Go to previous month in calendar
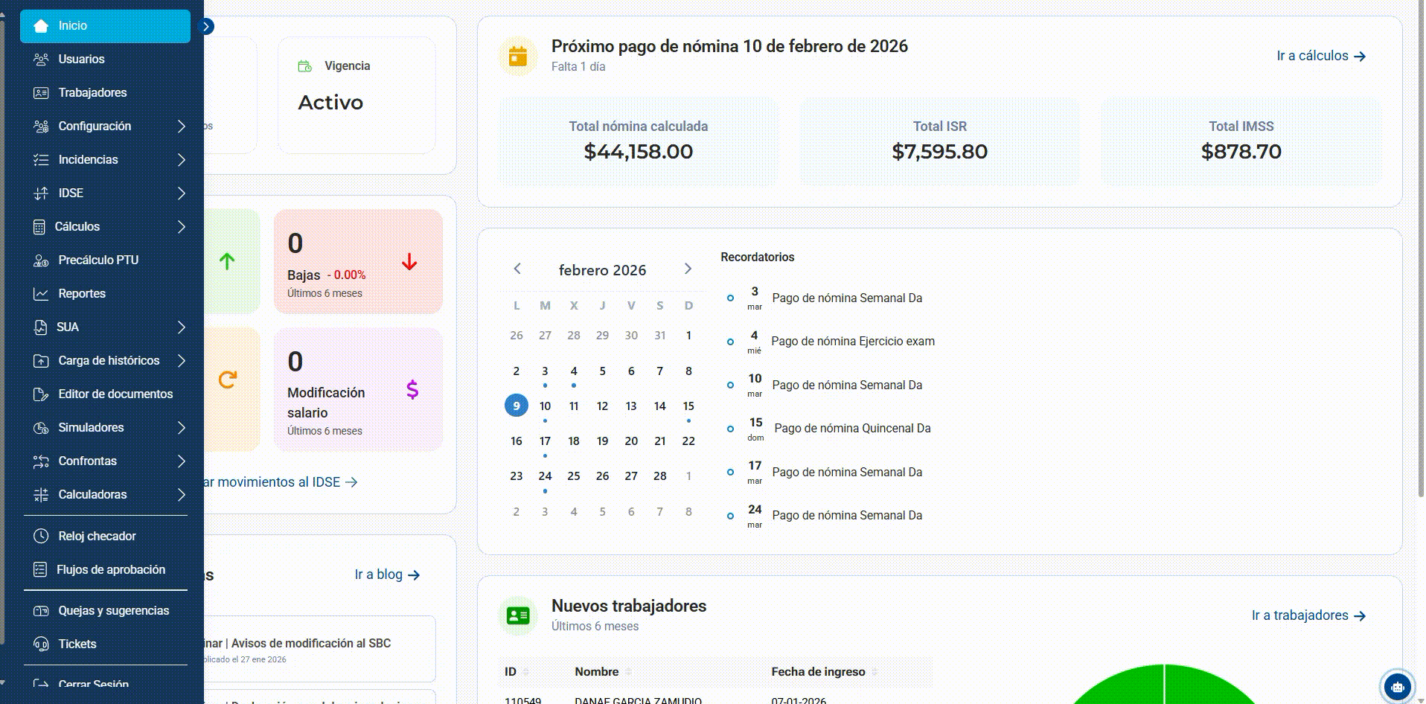This screenshot has height=704, width=1426. (517, 269)
